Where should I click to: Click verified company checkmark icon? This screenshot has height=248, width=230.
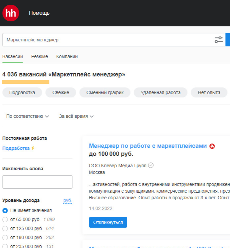151,166
